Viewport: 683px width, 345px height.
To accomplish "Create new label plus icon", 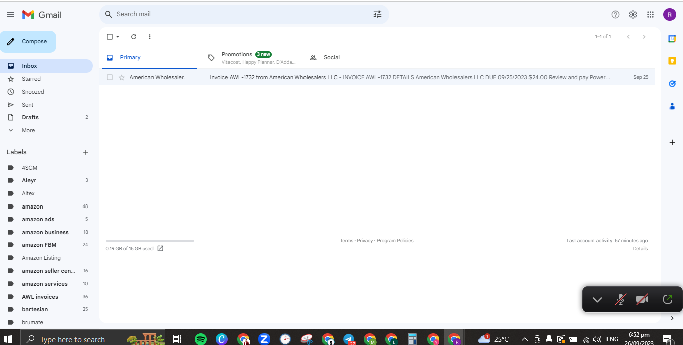I will 86,152.
